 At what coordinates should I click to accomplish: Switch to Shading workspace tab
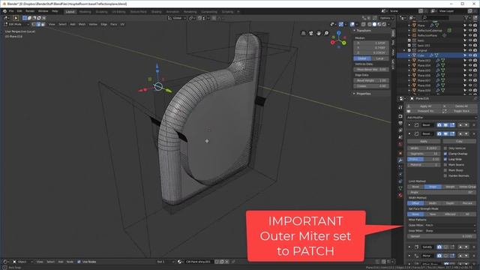(157, 12)
